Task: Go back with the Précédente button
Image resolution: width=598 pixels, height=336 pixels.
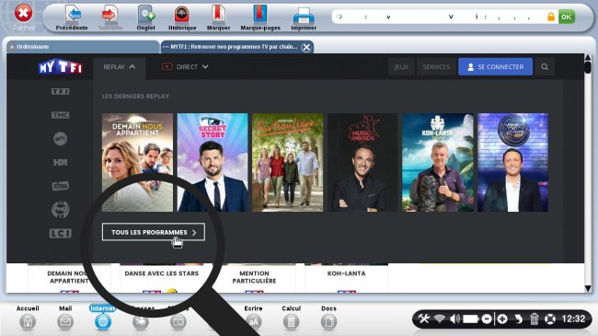Action: click(72, 17)
